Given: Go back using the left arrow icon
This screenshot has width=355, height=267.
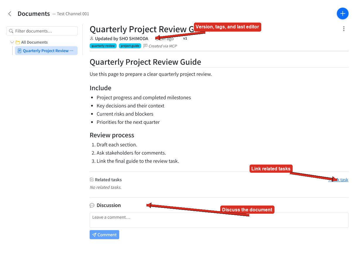Looking at the screenshot, I should 10,14.
